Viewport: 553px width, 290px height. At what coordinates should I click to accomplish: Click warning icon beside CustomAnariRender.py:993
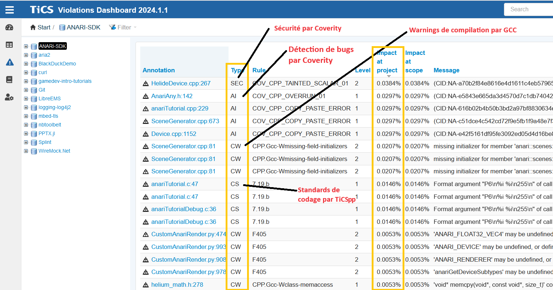[x=146, y=247]
